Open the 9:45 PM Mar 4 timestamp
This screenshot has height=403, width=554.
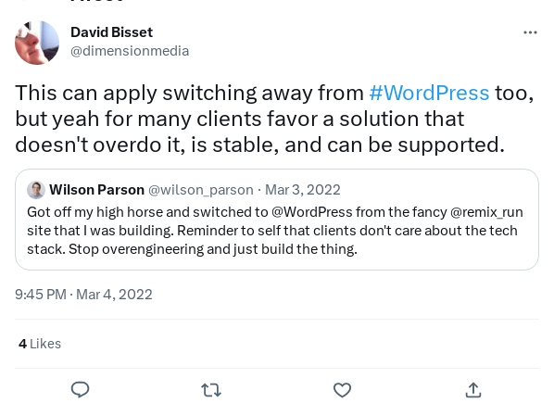point(83,295)
